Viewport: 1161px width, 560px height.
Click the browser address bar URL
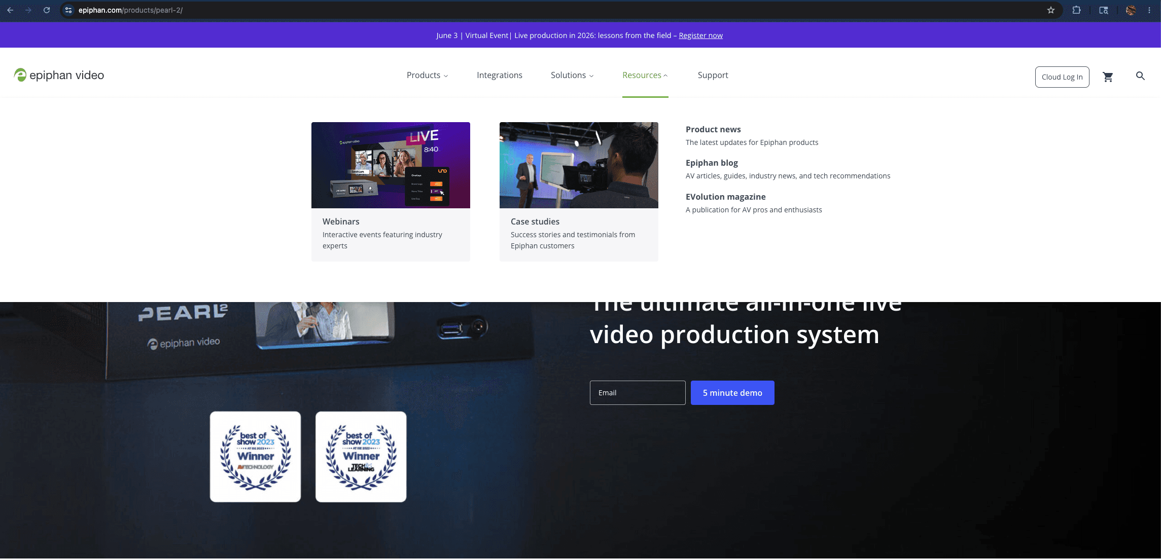(130, 10)
